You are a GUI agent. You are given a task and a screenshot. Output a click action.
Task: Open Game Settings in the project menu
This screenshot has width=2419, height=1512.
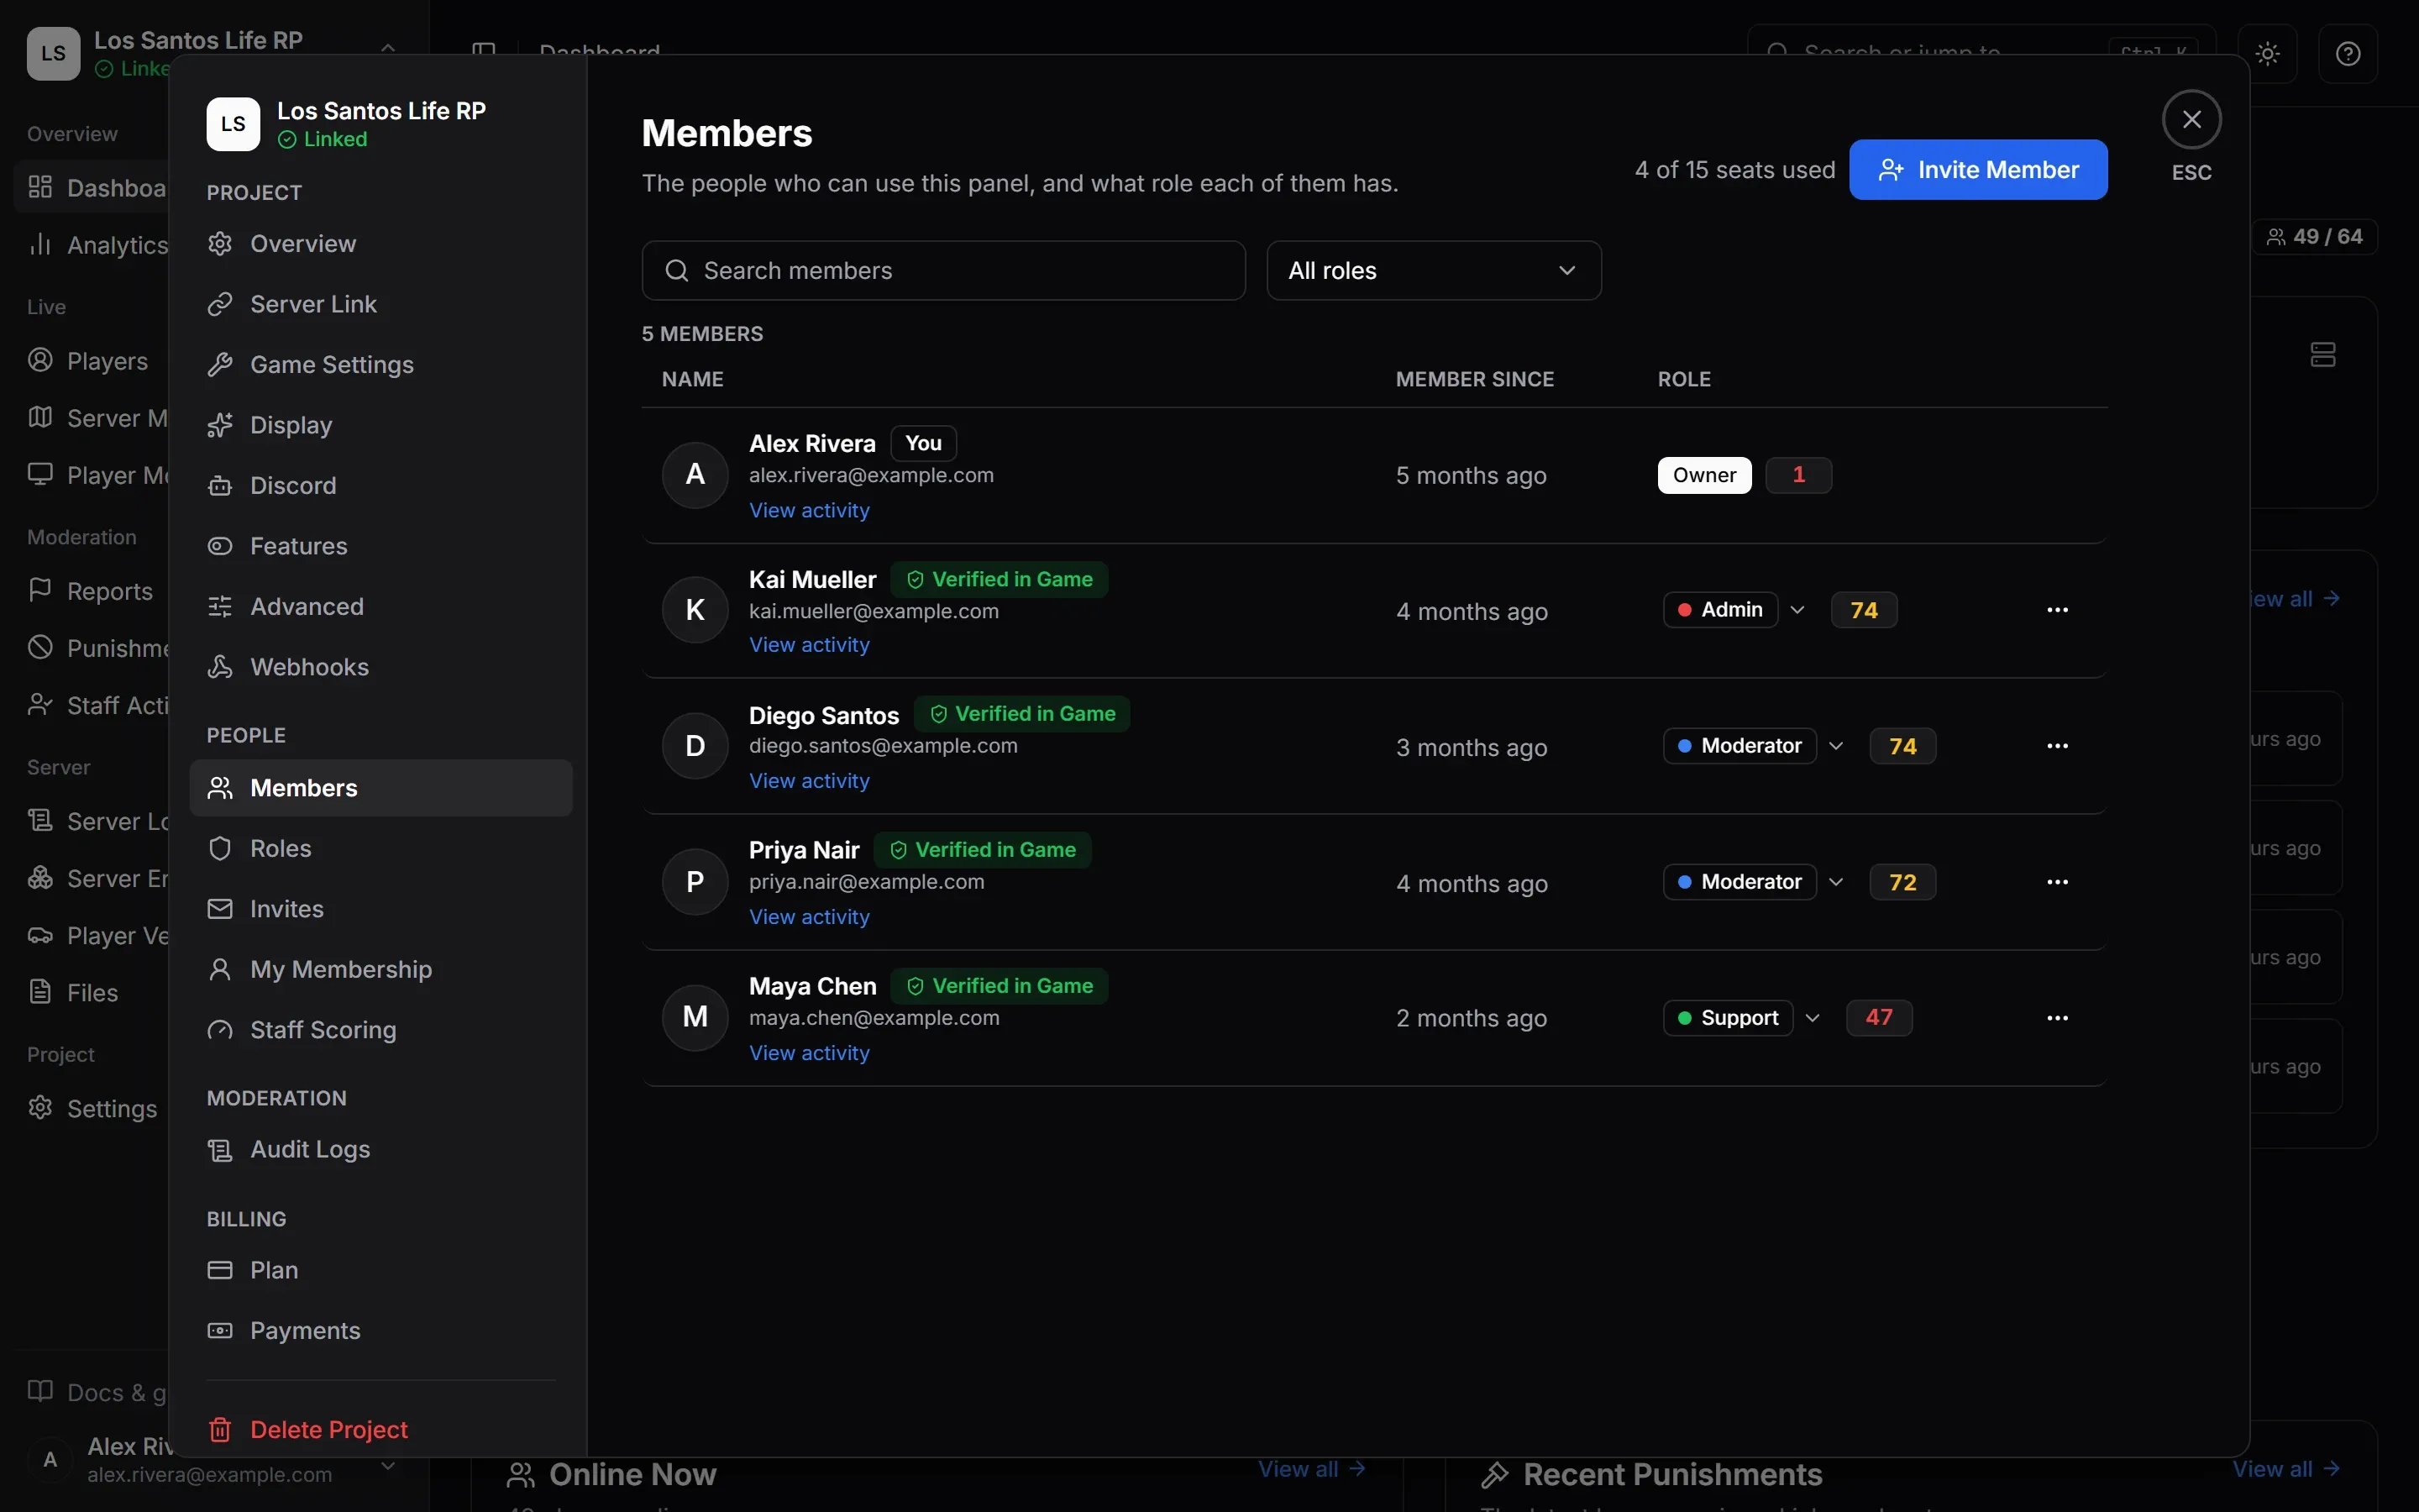380,365
